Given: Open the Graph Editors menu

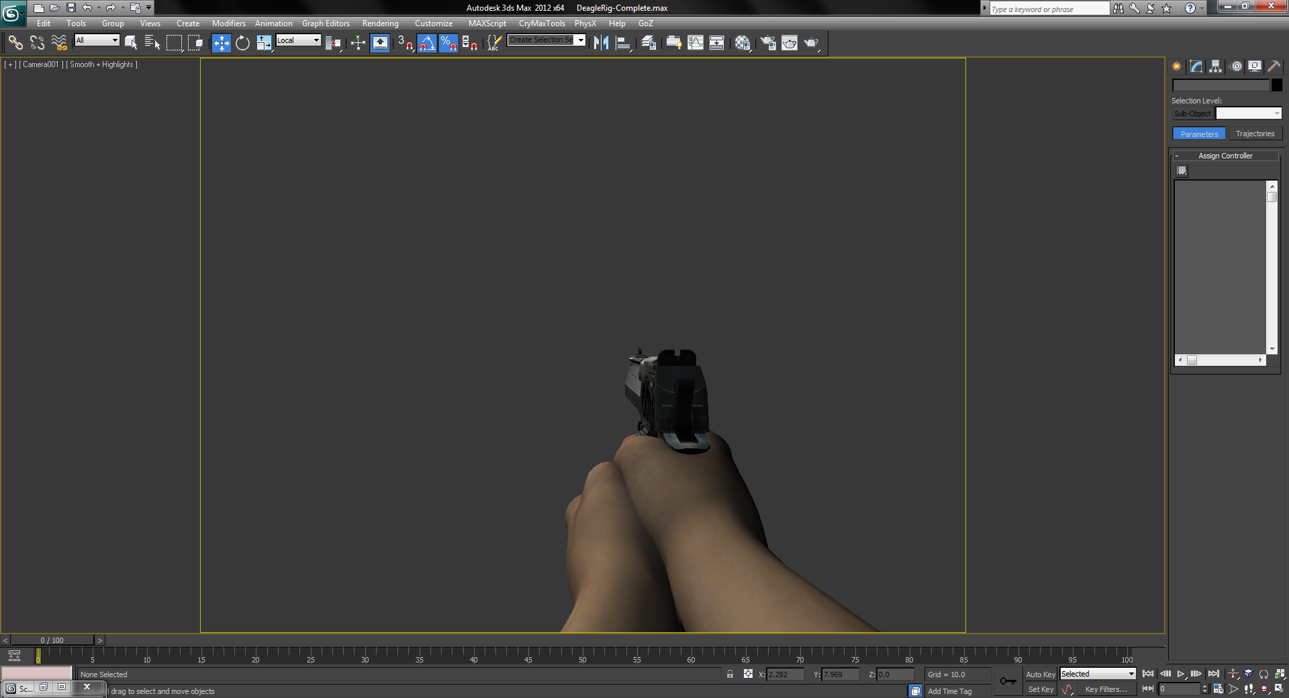Looking at the screenshot, I should pos(326,23).
